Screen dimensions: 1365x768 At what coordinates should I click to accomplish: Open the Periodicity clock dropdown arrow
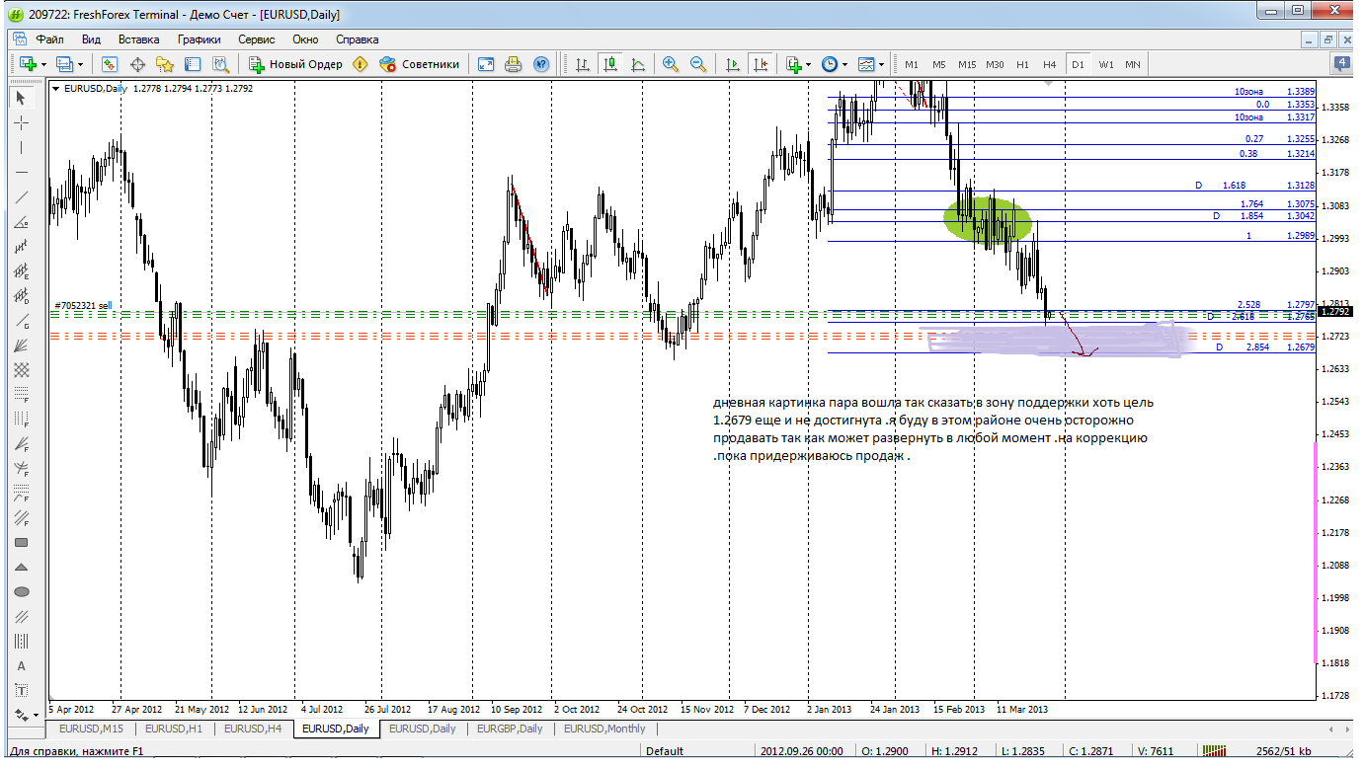point(844,64)
